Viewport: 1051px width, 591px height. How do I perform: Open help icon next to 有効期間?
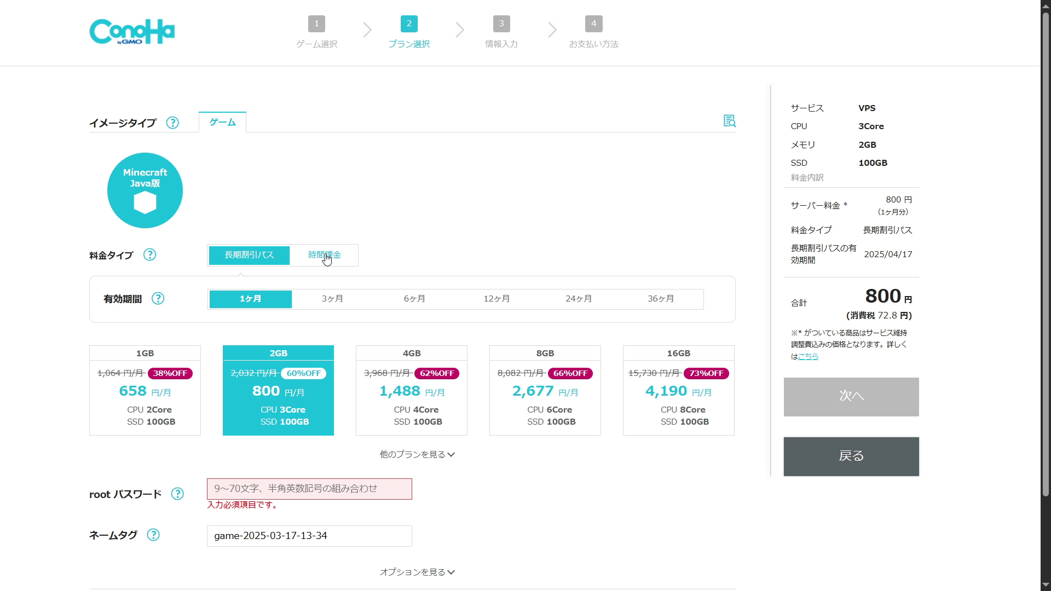tap(158, 299)
